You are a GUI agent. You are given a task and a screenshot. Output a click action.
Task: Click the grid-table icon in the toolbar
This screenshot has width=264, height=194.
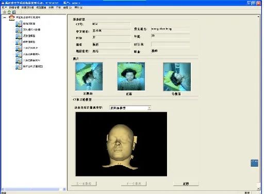pos(14,12)
